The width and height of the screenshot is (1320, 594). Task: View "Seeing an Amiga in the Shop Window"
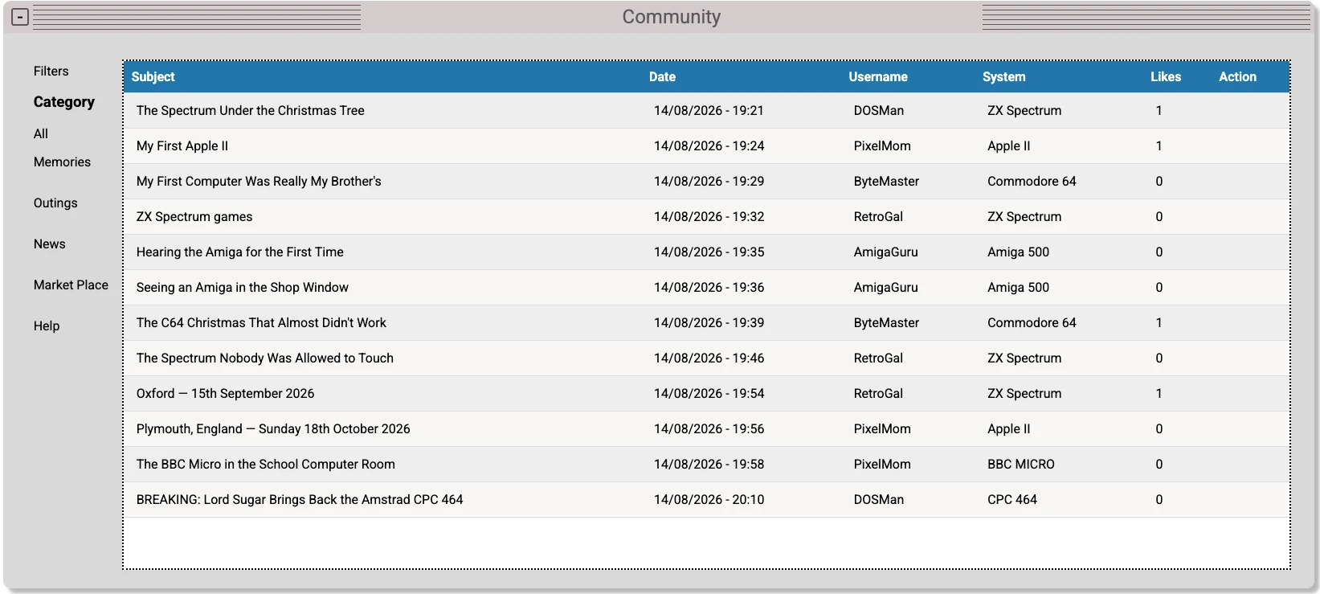243,287
